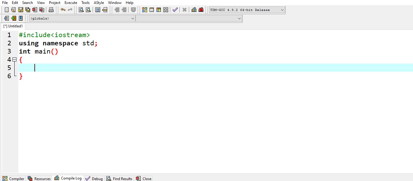
Task: Save the current file using the floppy icon
Action: point(21,10)
